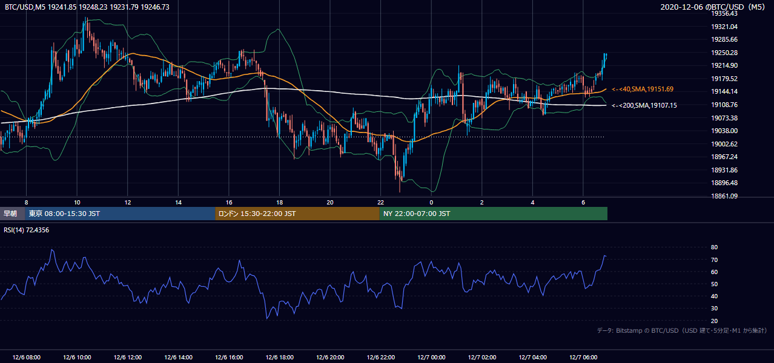The image size is (774, 363).
Task: Click the hour label 14 under chart
Action: 178,202
